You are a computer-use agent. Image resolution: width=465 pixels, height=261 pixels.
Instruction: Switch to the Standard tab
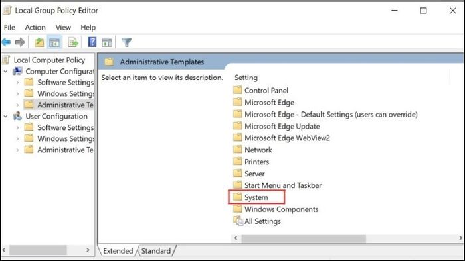[156, 251]
